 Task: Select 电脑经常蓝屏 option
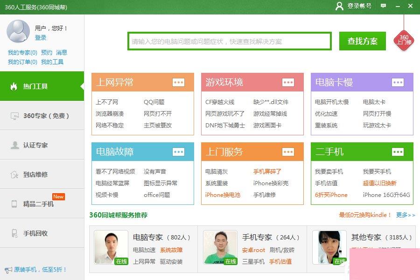[x=112, y=183]
